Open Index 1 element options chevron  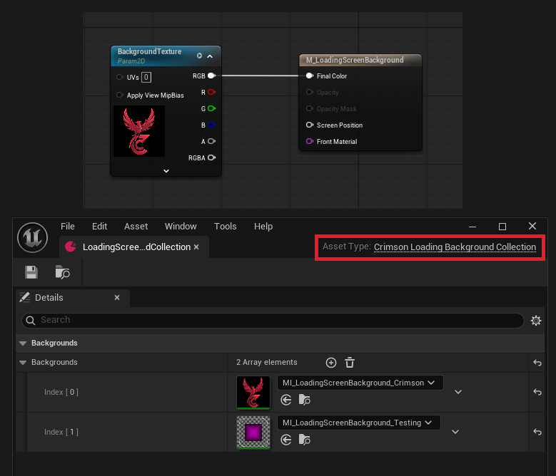(455, 432)
